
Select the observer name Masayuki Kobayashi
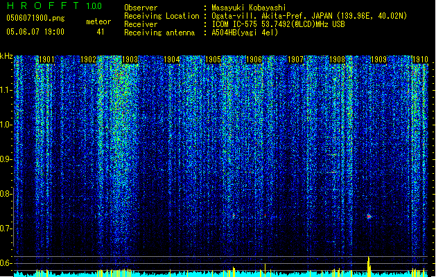(249, 8)
